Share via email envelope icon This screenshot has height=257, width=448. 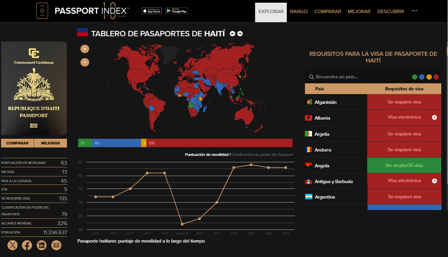tap(56, 245)
